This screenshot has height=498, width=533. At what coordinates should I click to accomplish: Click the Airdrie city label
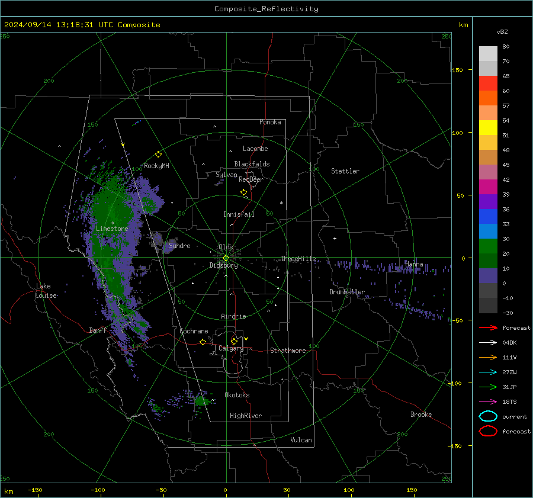point(233,316)
